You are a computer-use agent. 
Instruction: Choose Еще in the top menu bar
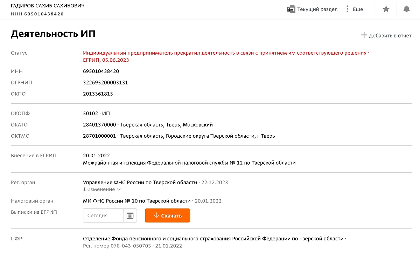click(358, 9)
